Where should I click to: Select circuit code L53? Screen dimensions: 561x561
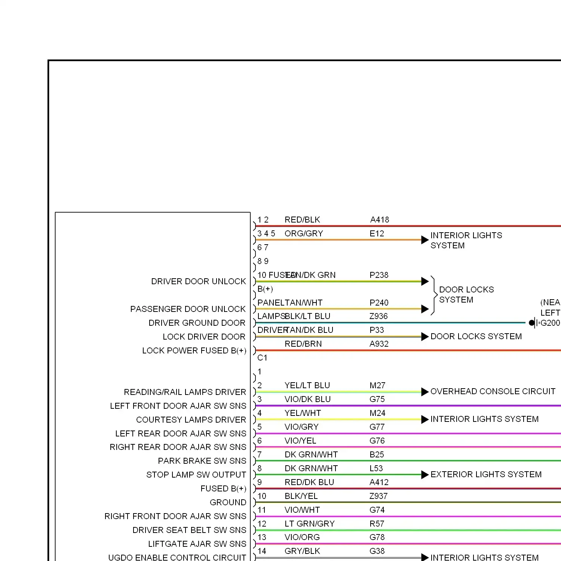point(376,469)
